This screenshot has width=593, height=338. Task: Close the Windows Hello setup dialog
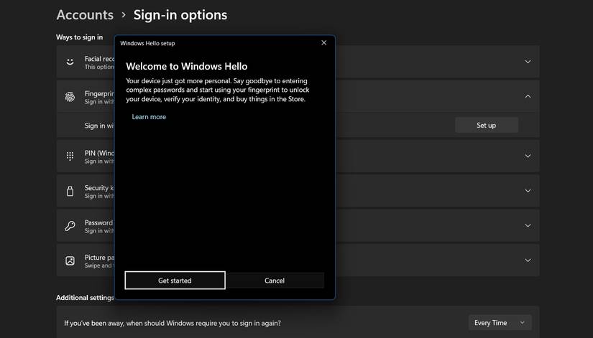323,42
